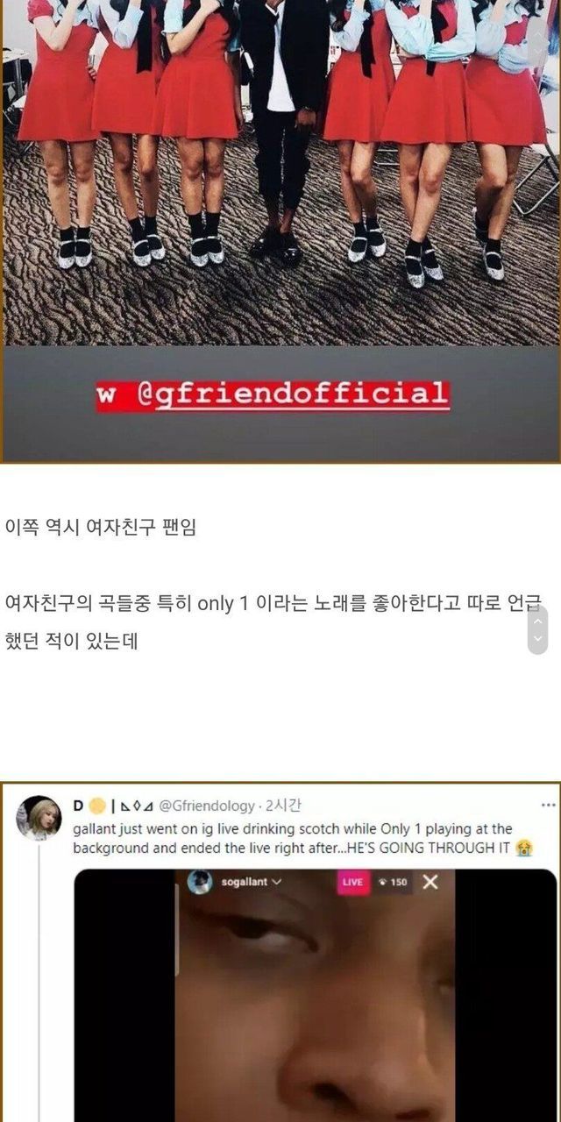Click the eye viewer count showing 150
This screenshot has height=1122, width=561.
(392, 882)
